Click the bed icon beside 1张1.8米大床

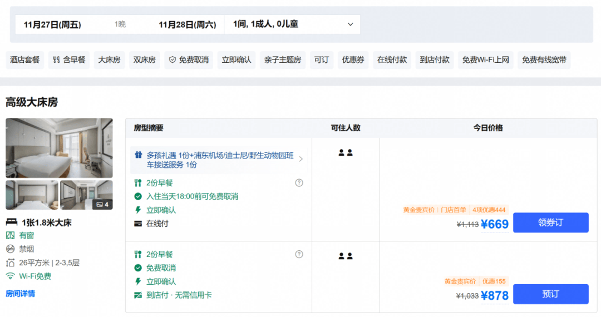[12, 222]
